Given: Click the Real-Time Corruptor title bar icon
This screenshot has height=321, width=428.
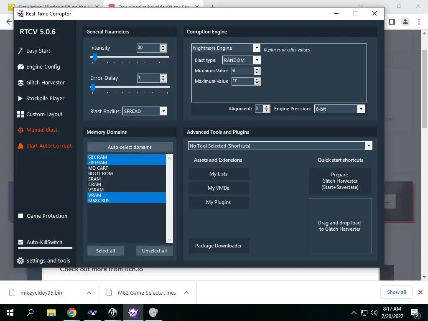Looking at the screenshot, I should tap(20, 13).
